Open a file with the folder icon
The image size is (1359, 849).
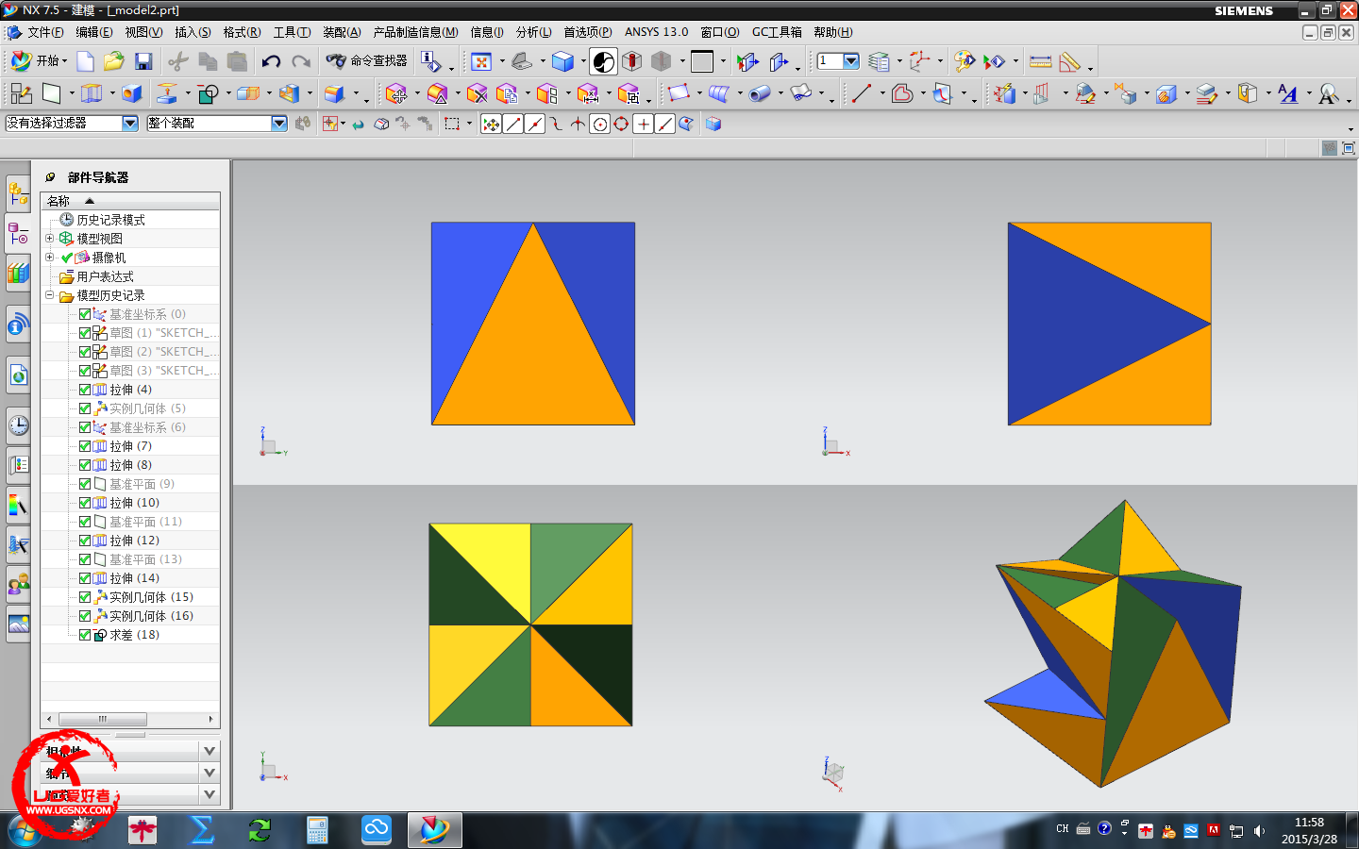114,62
